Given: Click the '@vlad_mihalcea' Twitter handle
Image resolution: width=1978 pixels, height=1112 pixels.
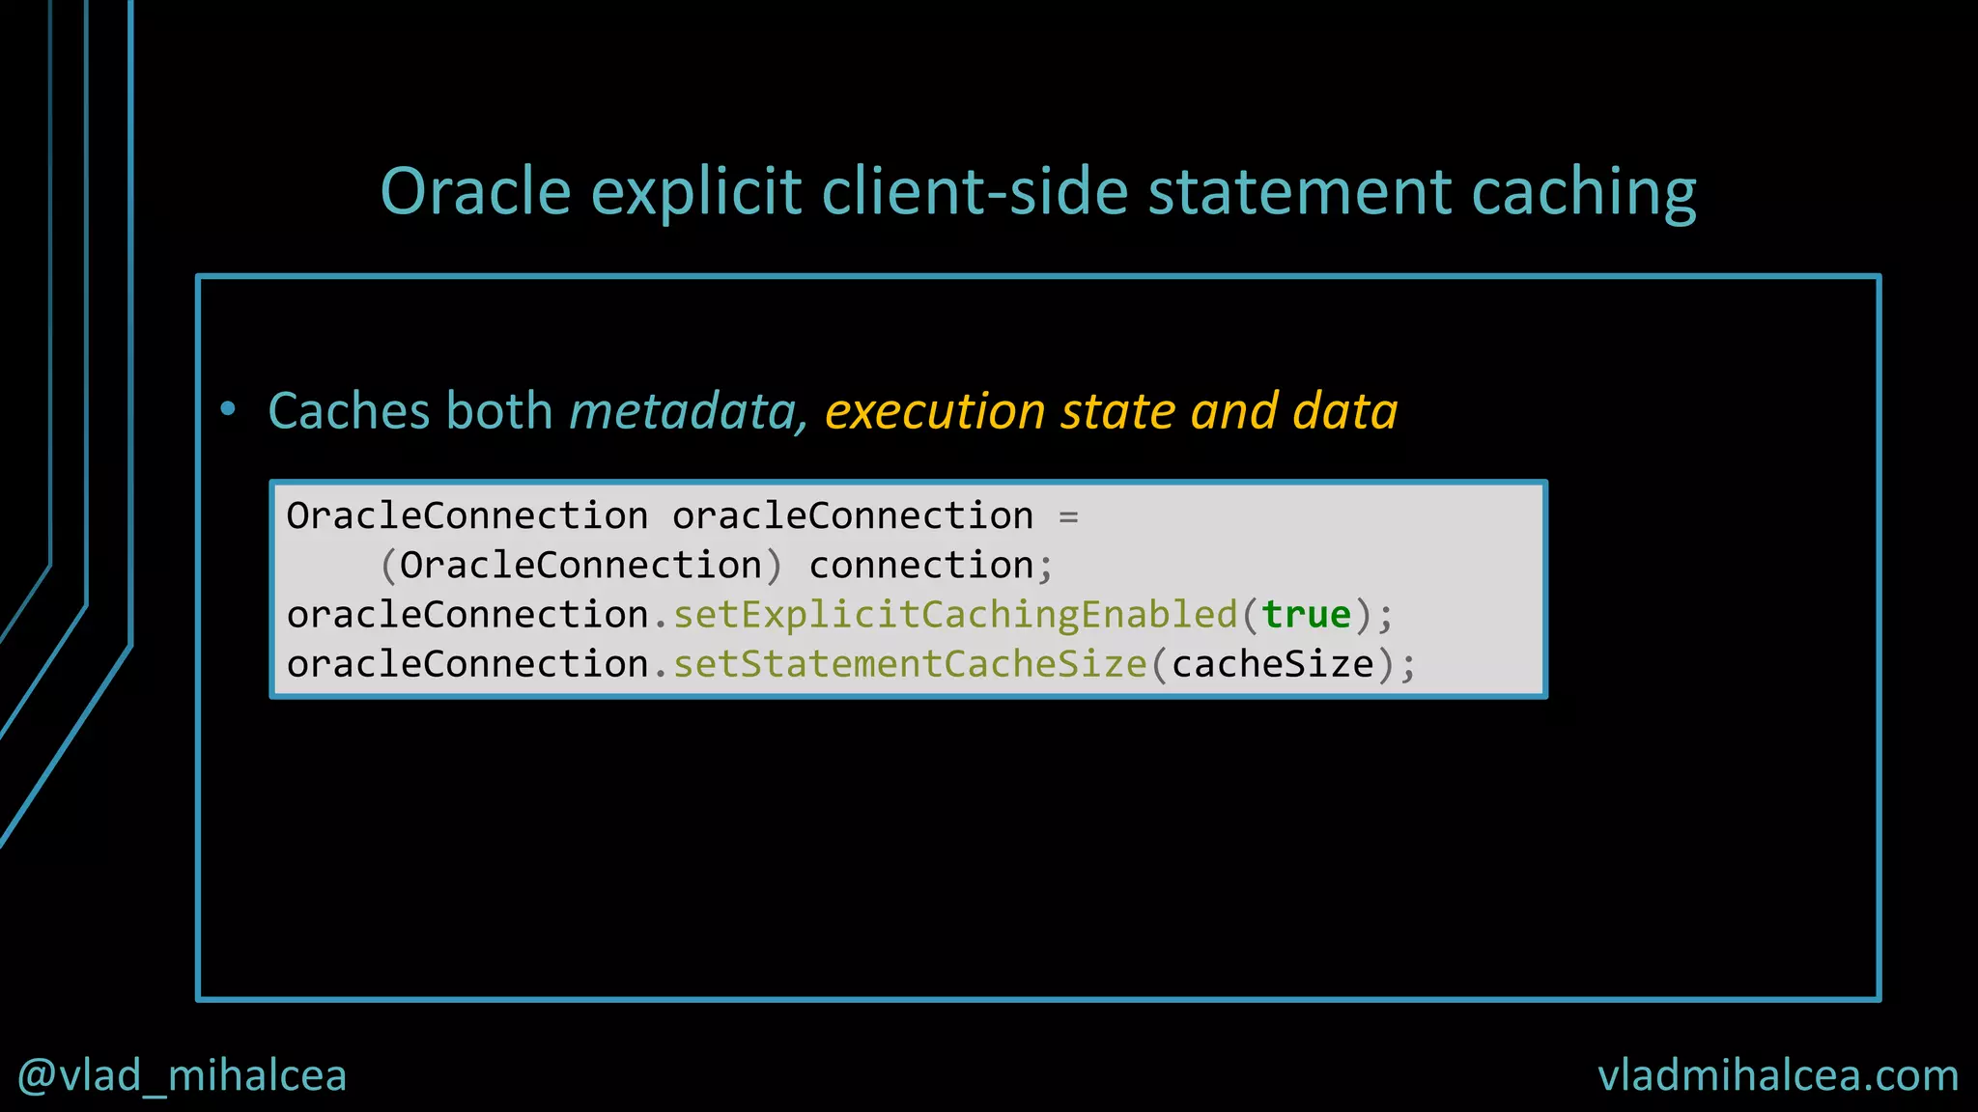Looking at the screenshot, I should pyautogui.click(x=183, y=1075).
